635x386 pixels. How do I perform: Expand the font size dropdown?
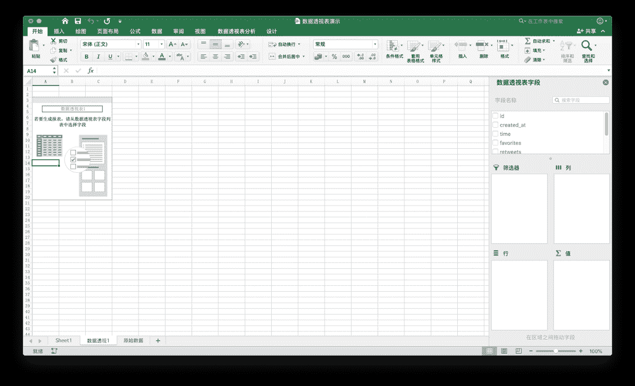pyautogui.click(x=161, y=45)
